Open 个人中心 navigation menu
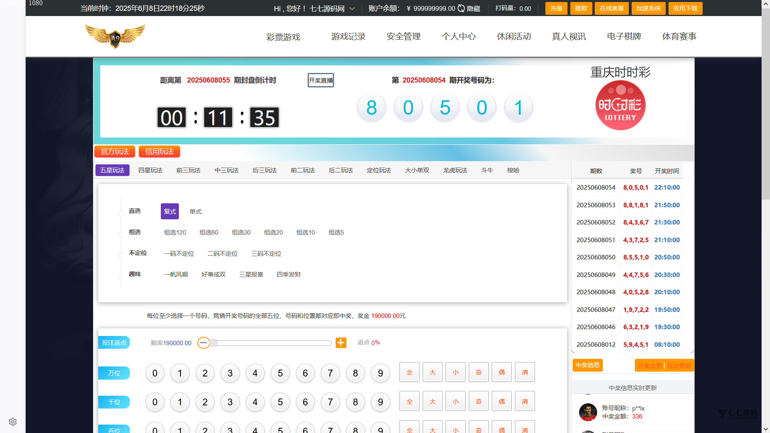The height and width of the screenshot is (433, 770). tap(458, 36)
